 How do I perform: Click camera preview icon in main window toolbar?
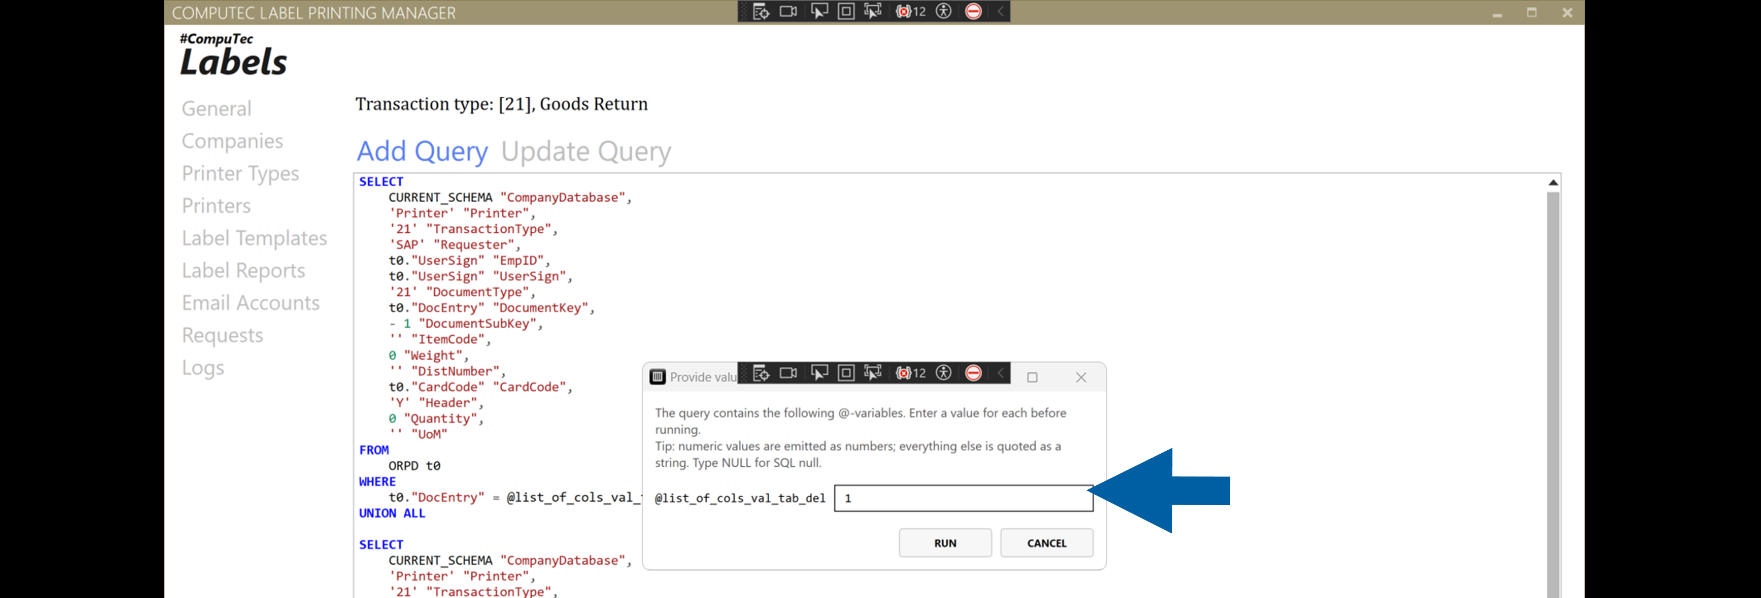click(788, 11)
